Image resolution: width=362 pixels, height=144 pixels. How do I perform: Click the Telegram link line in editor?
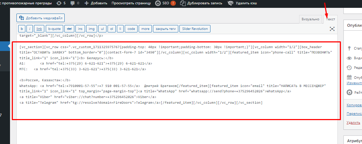[x=141, y=103]
